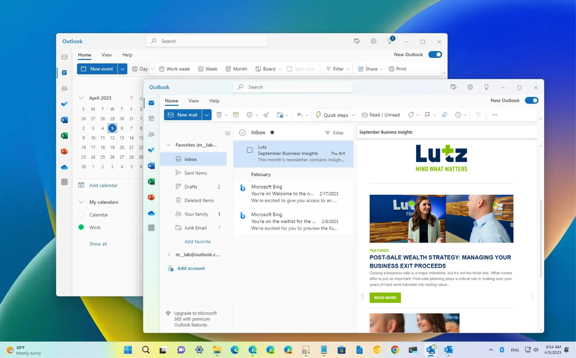Open Mail from front window sidebar
The width and height of the screenshot is (576, 358).
[x=152, y=103]
